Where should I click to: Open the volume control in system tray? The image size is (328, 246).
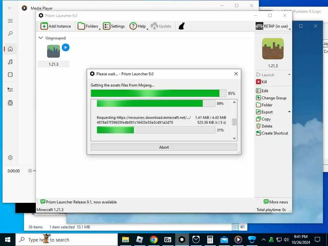[x=286, y=240]
